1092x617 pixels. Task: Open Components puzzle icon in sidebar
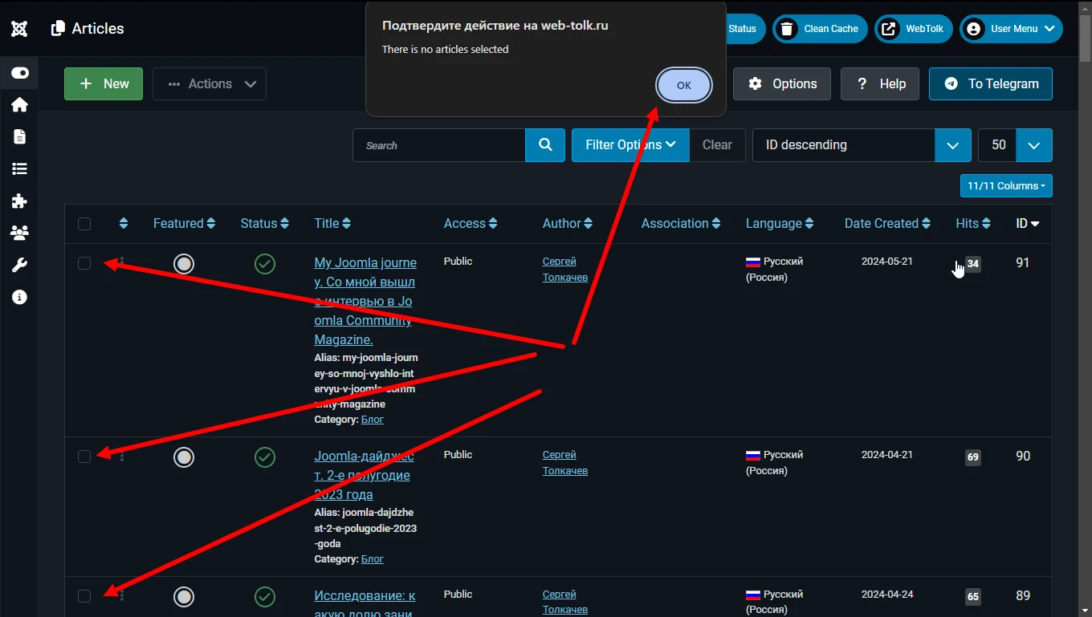(x=20, y=201)
